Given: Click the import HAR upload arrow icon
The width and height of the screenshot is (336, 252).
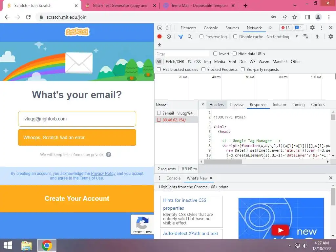Looking at the screenshot, I should coord(317,37).
